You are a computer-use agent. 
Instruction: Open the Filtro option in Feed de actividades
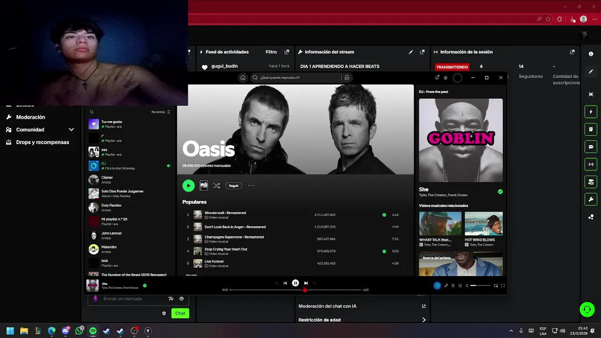pyautogui.click(x=271, y=52)
